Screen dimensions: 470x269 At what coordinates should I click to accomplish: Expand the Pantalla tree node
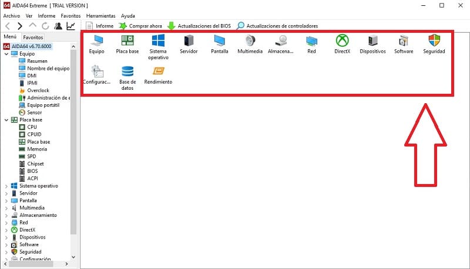coord(6,200)
